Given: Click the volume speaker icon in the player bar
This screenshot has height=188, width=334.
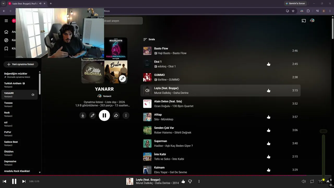Looking at the screenshot, I should (x=304, y=181).
